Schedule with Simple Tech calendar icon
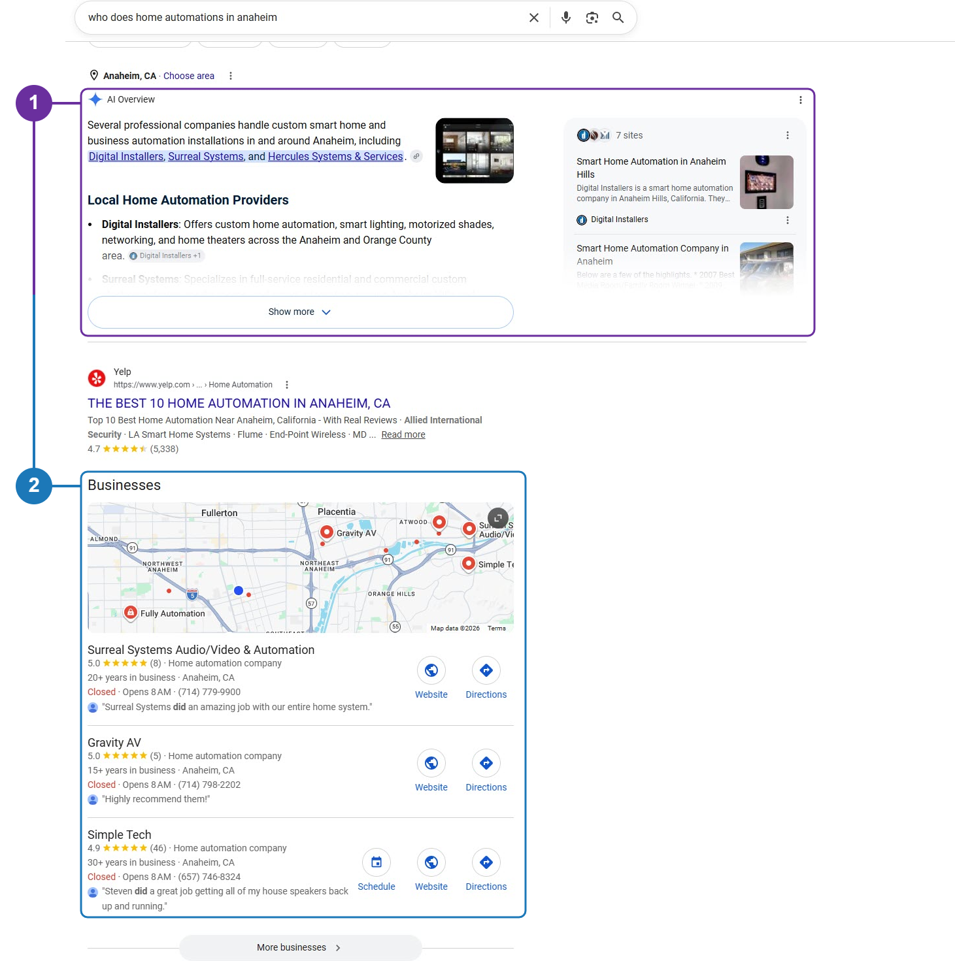955x961 pixels. [x=377, y=862]
